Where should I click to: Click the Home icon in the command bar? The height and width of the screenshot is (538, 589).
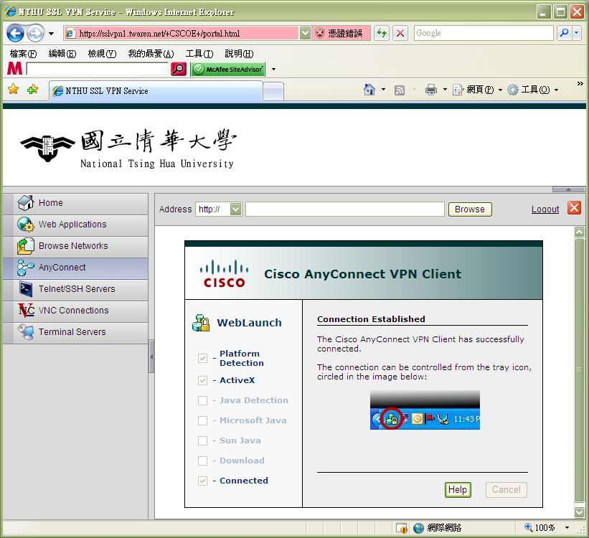pyautogui.click(x=369, y=90)
